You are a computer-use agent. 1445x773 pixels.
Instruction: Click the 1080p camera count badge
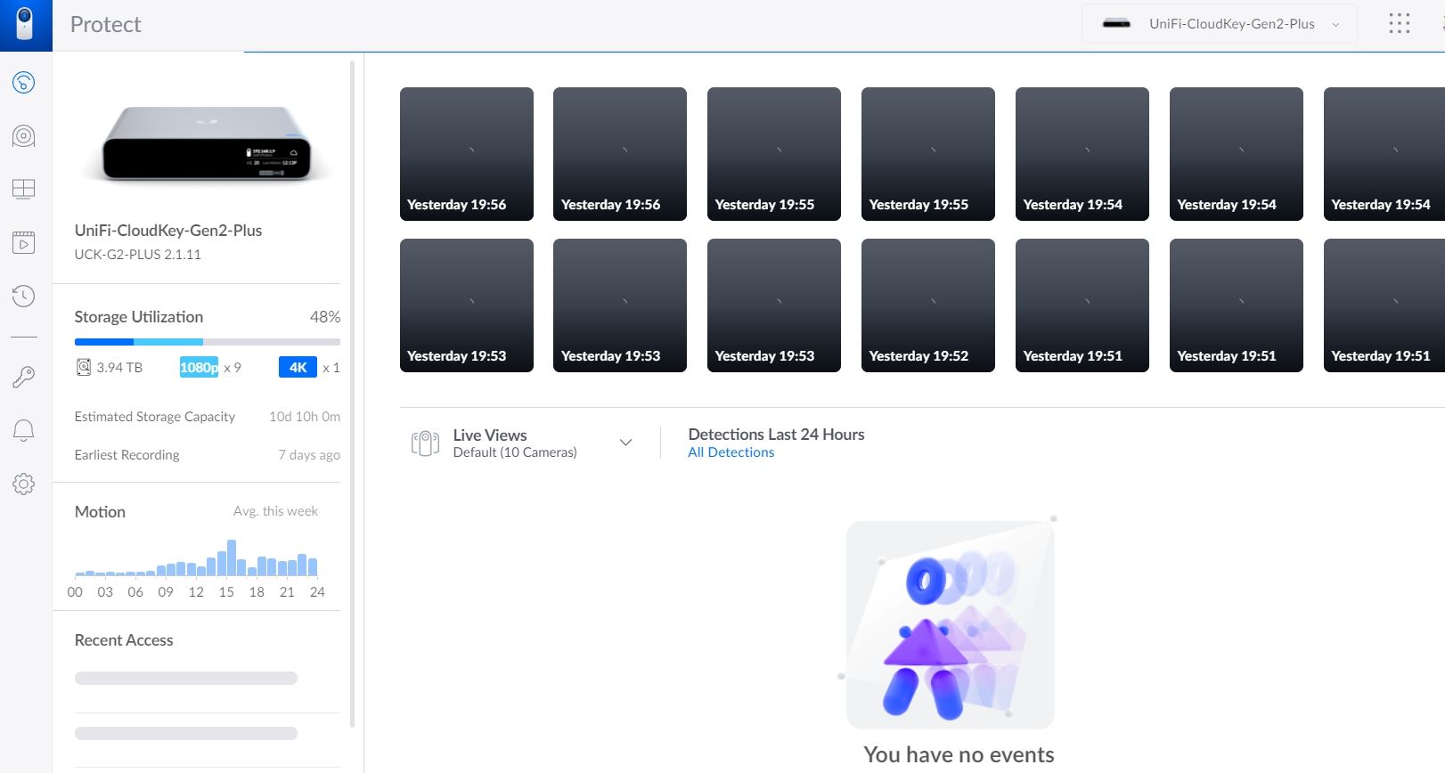[199, 367]
